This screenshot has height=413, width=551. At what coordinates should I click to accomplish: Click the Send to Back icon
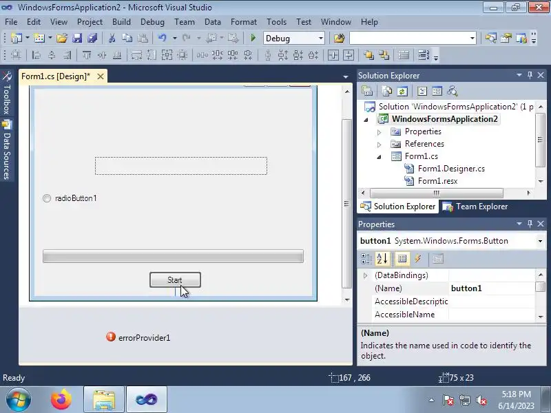click(x=384, y=55)
